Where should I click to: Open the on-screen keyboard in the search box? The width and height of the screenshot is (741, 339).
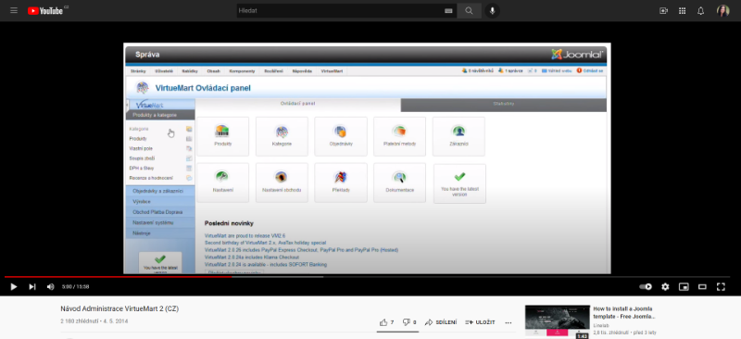click(x=448, y=11)
